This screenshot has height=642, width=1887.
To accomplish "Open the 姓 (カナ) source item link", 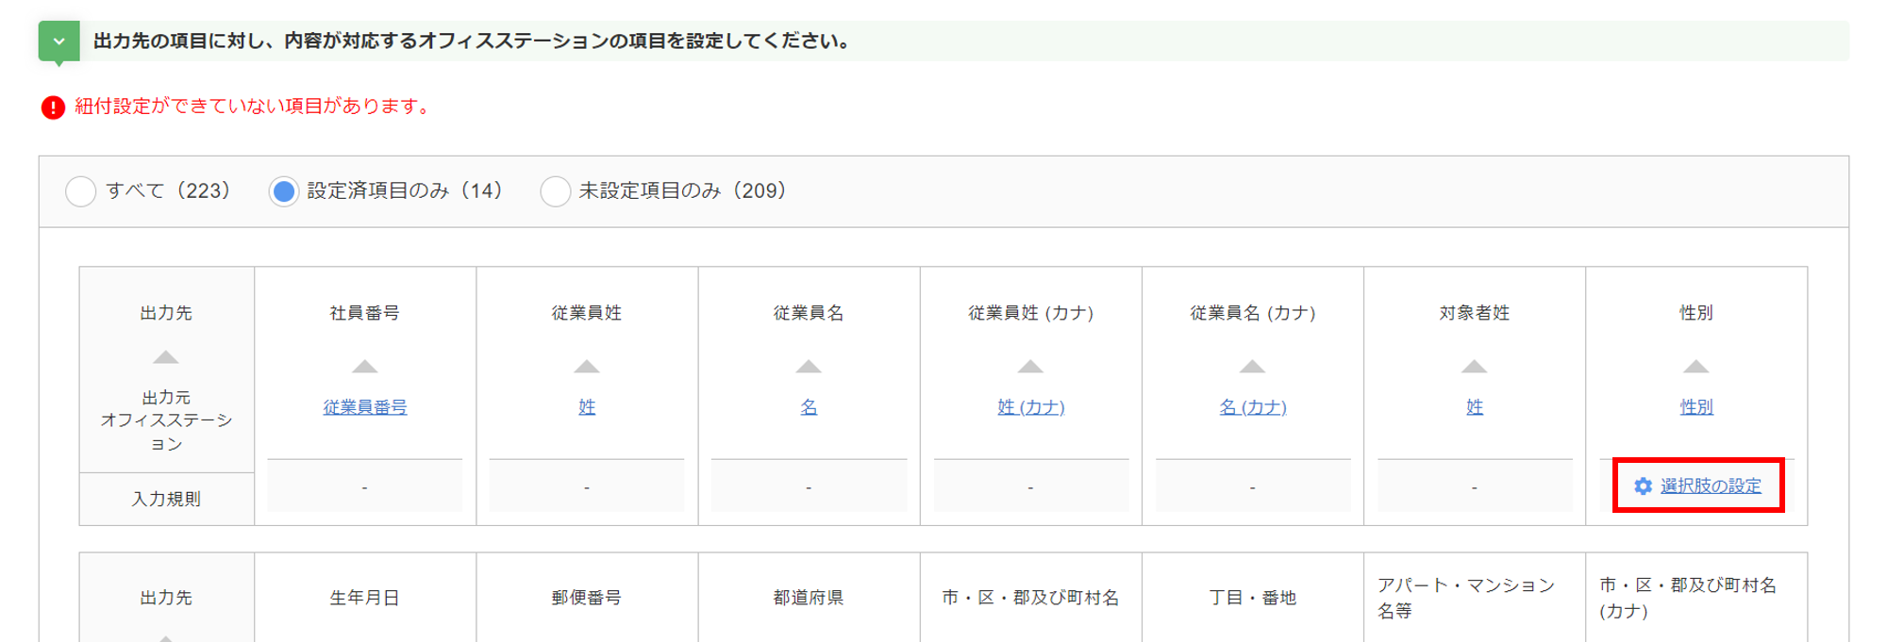I will coord(1030,407).
